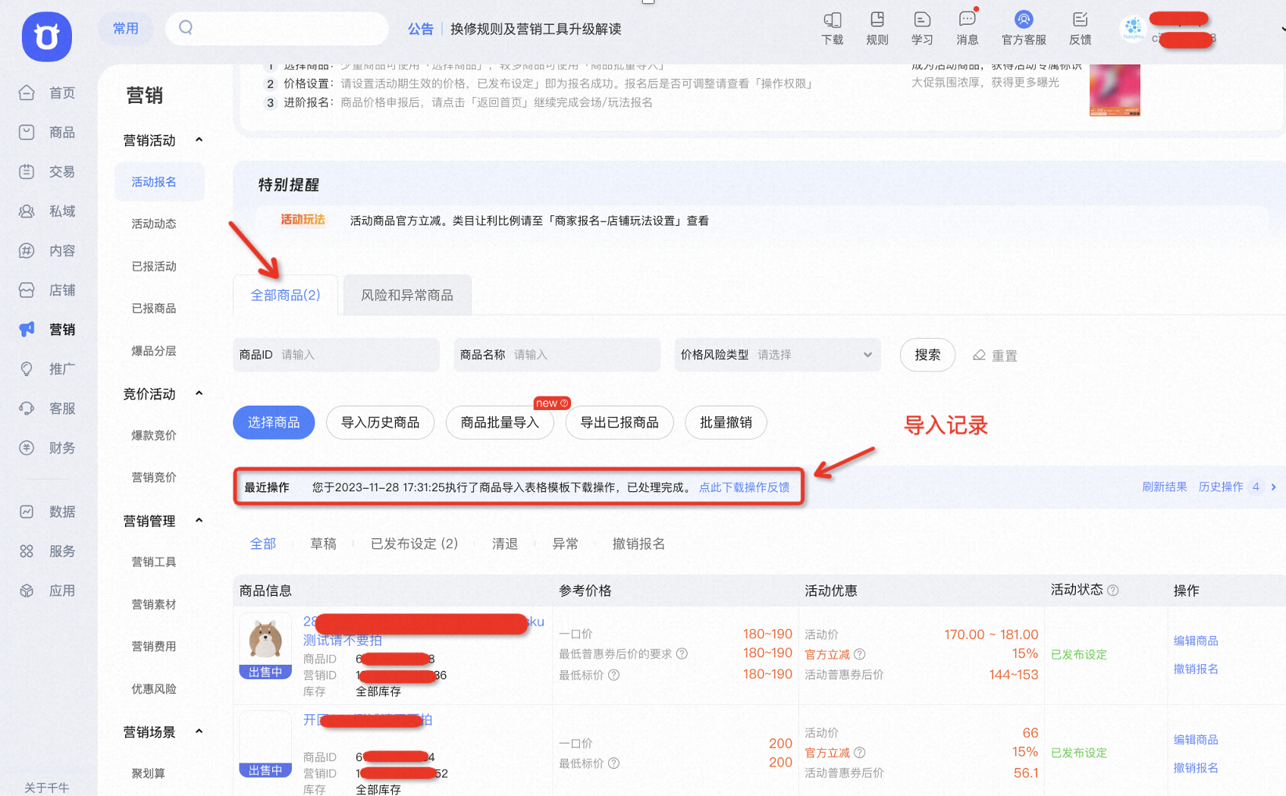
Task: Filter by 已发布设定 (2) tab
Action: (414, 544)
